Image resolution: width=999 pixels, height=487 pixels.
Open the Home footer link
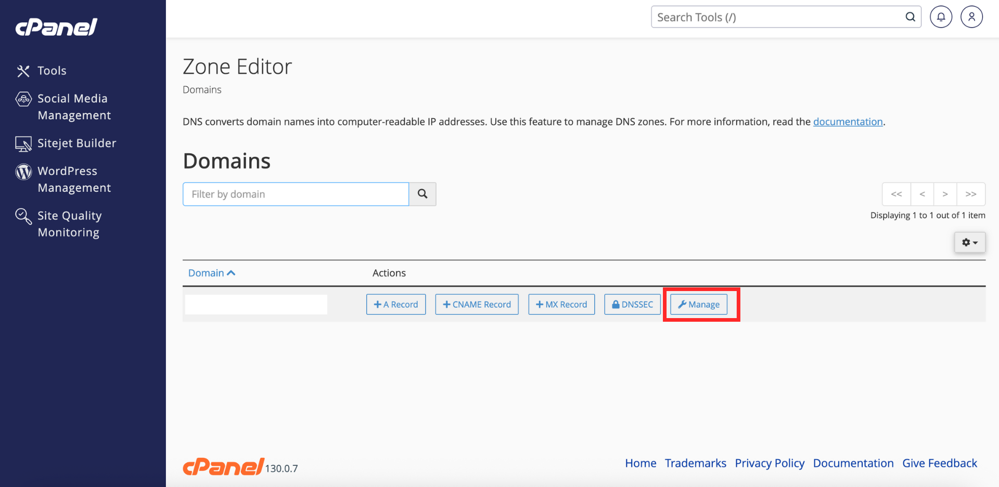click(641, 463)
